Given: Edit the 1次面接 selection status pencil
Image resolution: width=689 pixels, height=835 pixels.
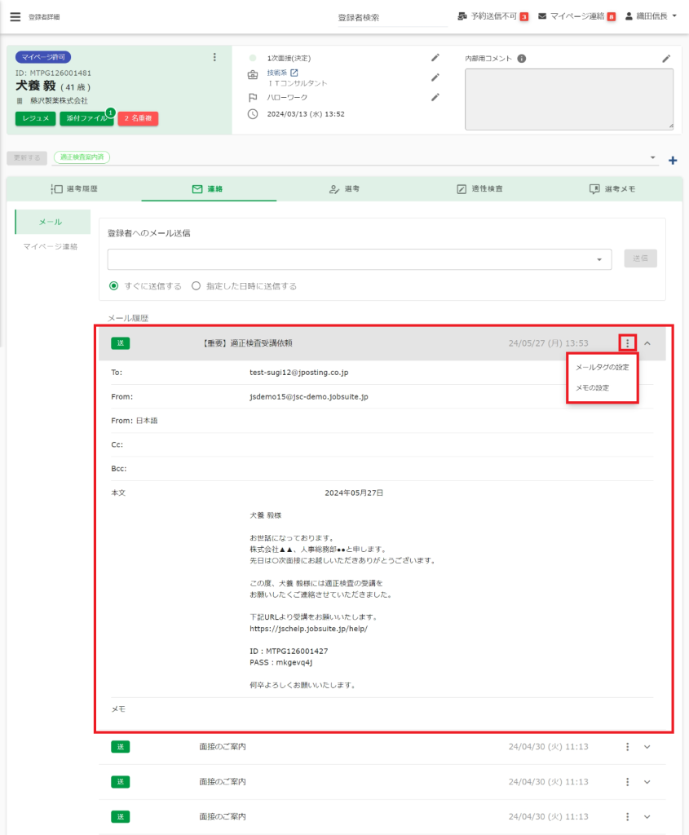Looking at the screenshot, I should (435, 58).
